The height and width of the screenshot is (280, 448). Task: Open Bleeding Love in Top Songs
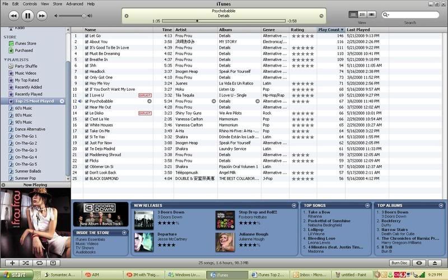pyautogui.click(x=321, y=239)
